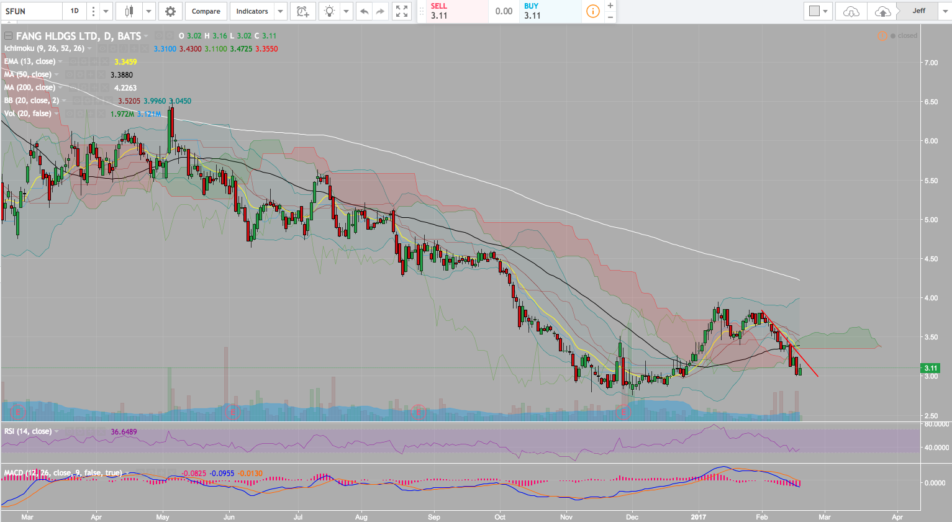Viewport: 952px width, 522px height.
Task: Create an alert with alarm clock icon
Action: [302, 11]
